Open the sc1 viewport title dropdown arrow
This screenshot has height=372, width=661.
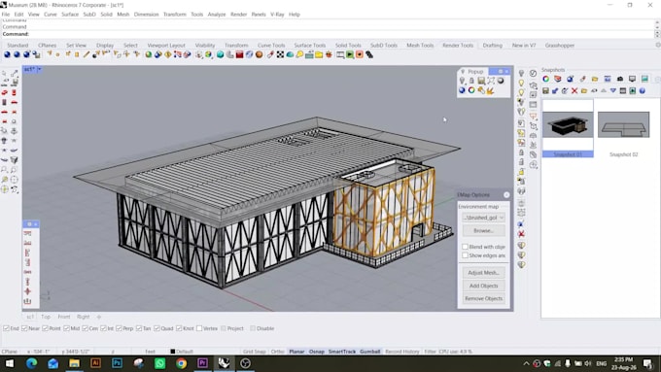40,69
